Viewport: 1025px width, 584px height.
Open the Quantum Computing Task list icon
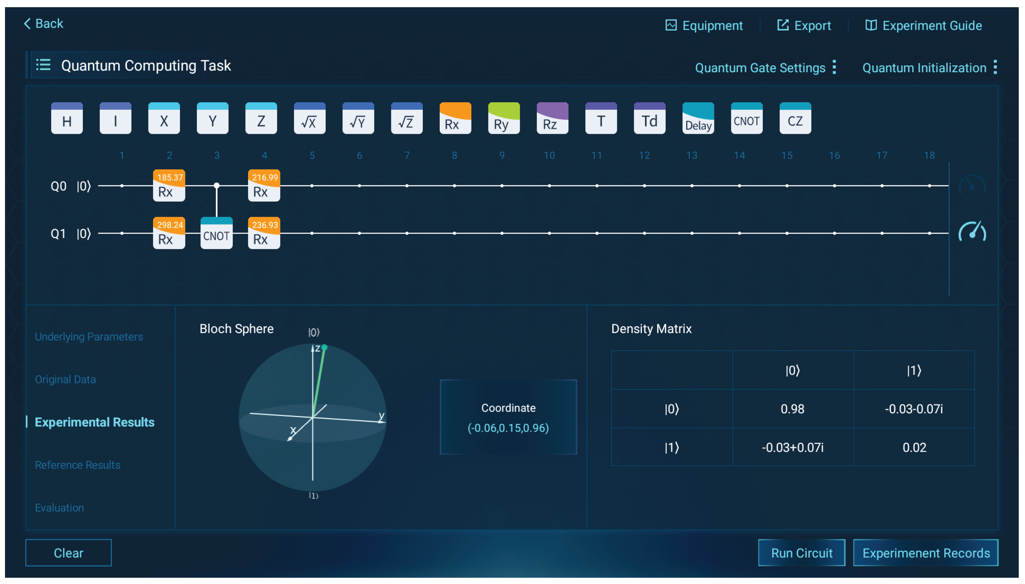[43, 65]
